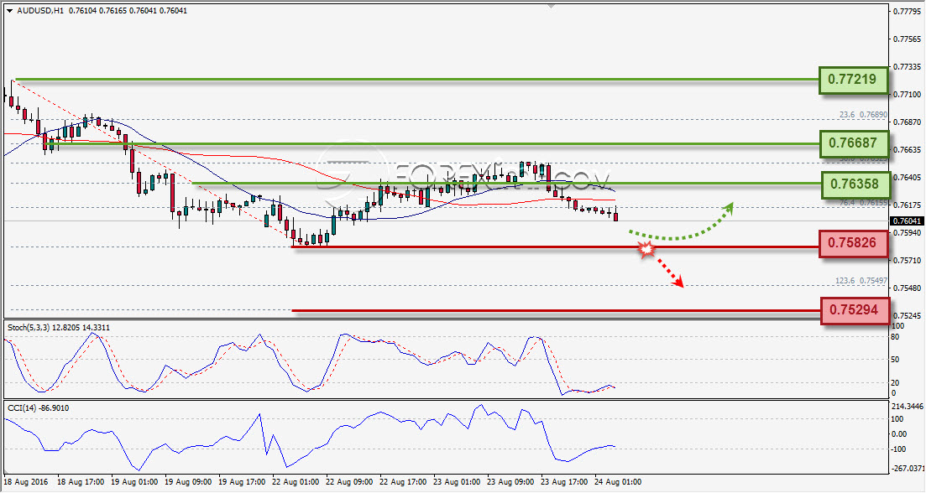Select price scale value 0.76405

[x=908, y=178]
